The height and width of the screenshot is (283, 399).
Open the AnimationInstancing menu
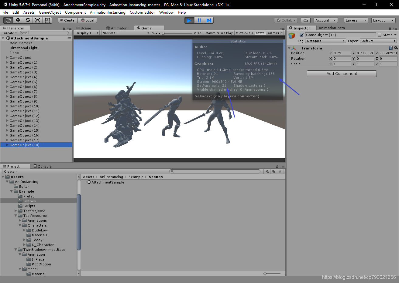108,12
